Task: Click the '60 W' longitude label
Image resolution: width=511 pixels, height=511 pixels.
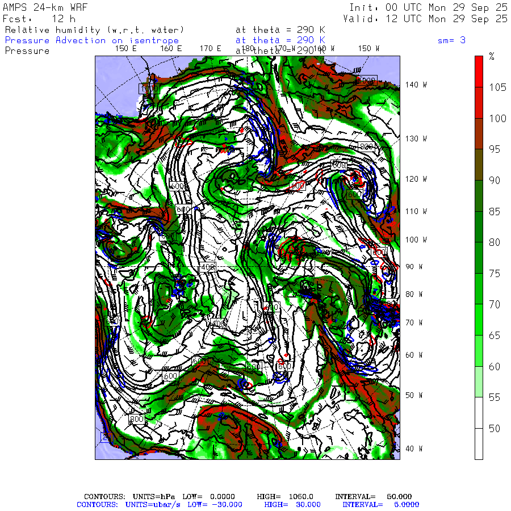Action: pos(414,355)
